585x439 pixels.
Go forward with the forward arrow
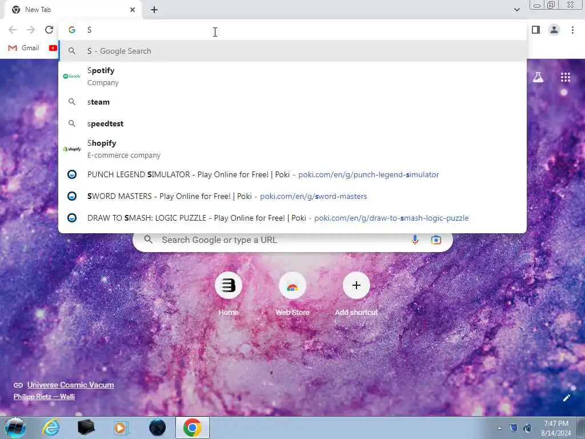(x=31, y=30)
